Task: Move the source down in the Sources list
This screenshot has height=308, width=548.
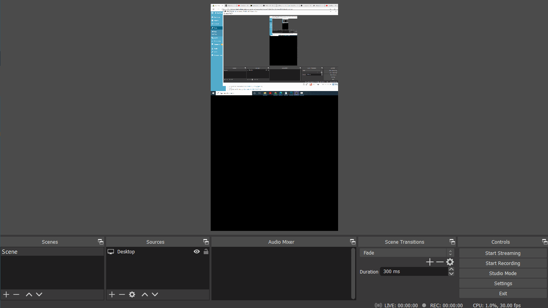Action: (155, 294)
